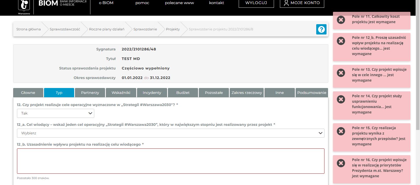
Task: Dismiss the Pole nr 13 error icon
Action: point(341,73)
